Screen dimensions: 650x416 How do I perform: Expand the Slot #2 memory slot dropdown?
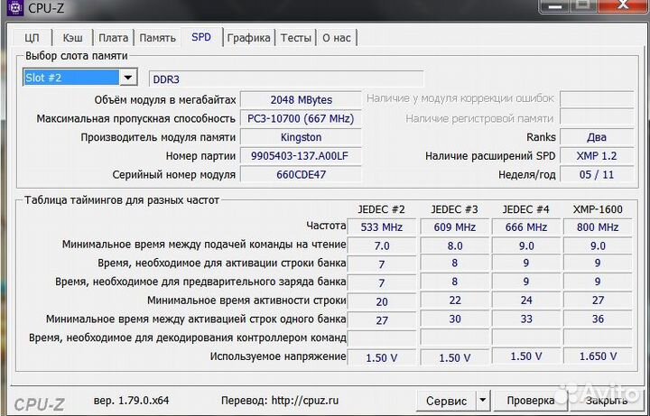128,78
